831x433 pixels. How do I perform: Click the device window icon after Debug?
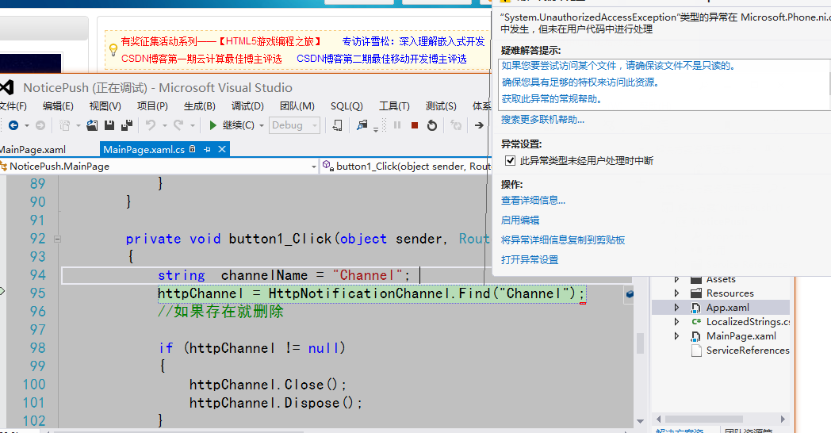pos(337,125)
